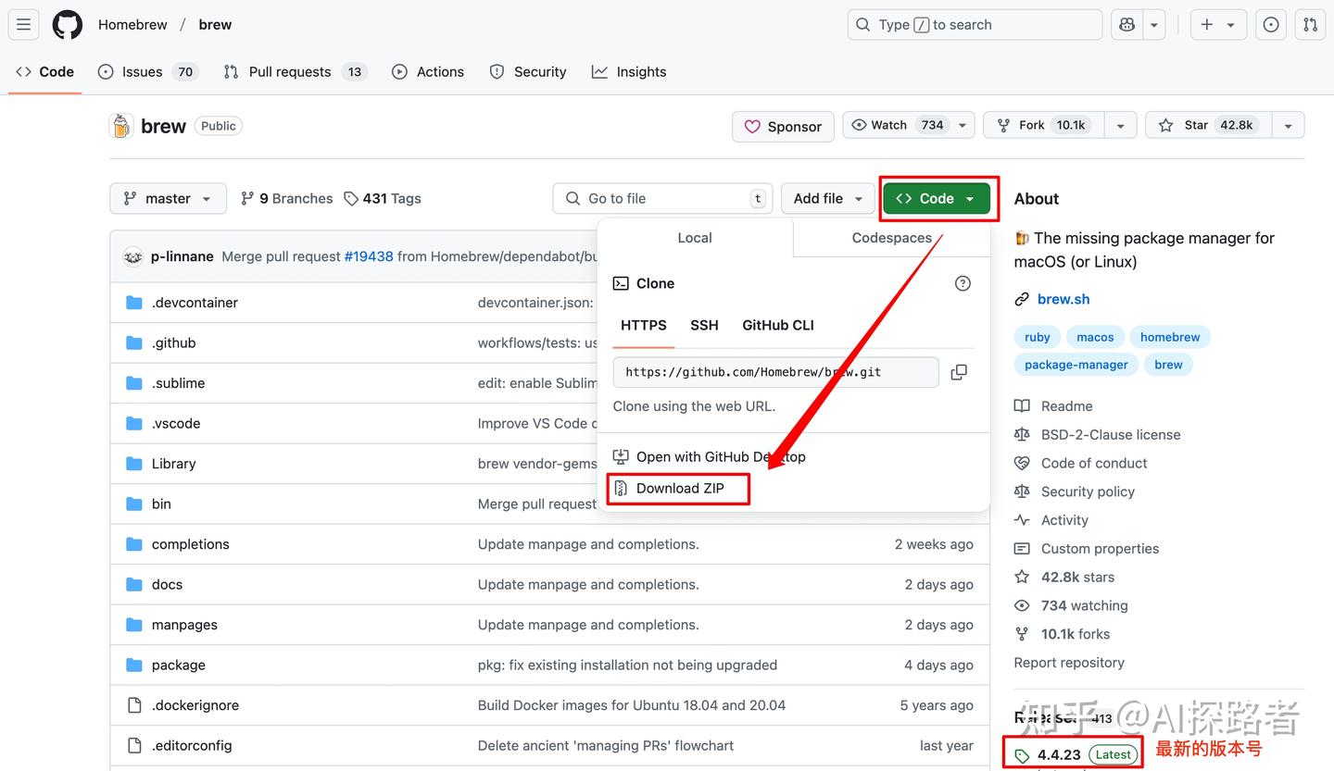Click the ruby topic tag

coord(1038,337)
